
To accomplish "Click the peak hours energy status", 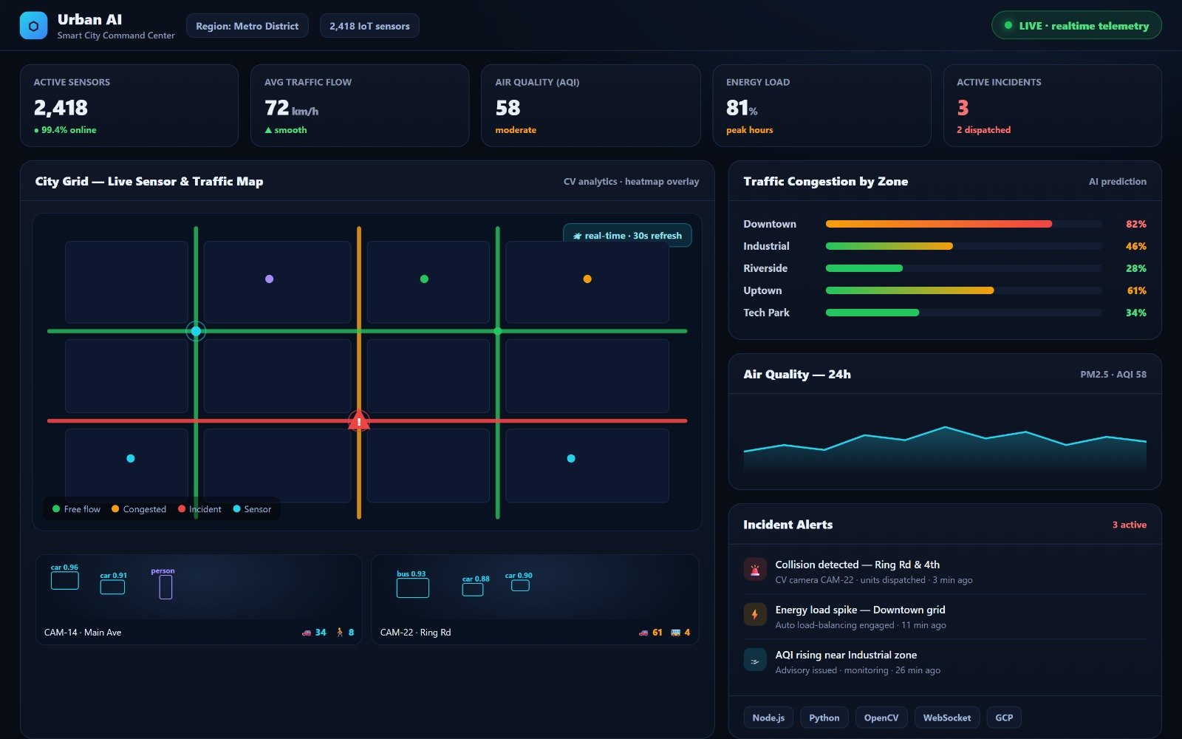I will [x=750, y=130].
